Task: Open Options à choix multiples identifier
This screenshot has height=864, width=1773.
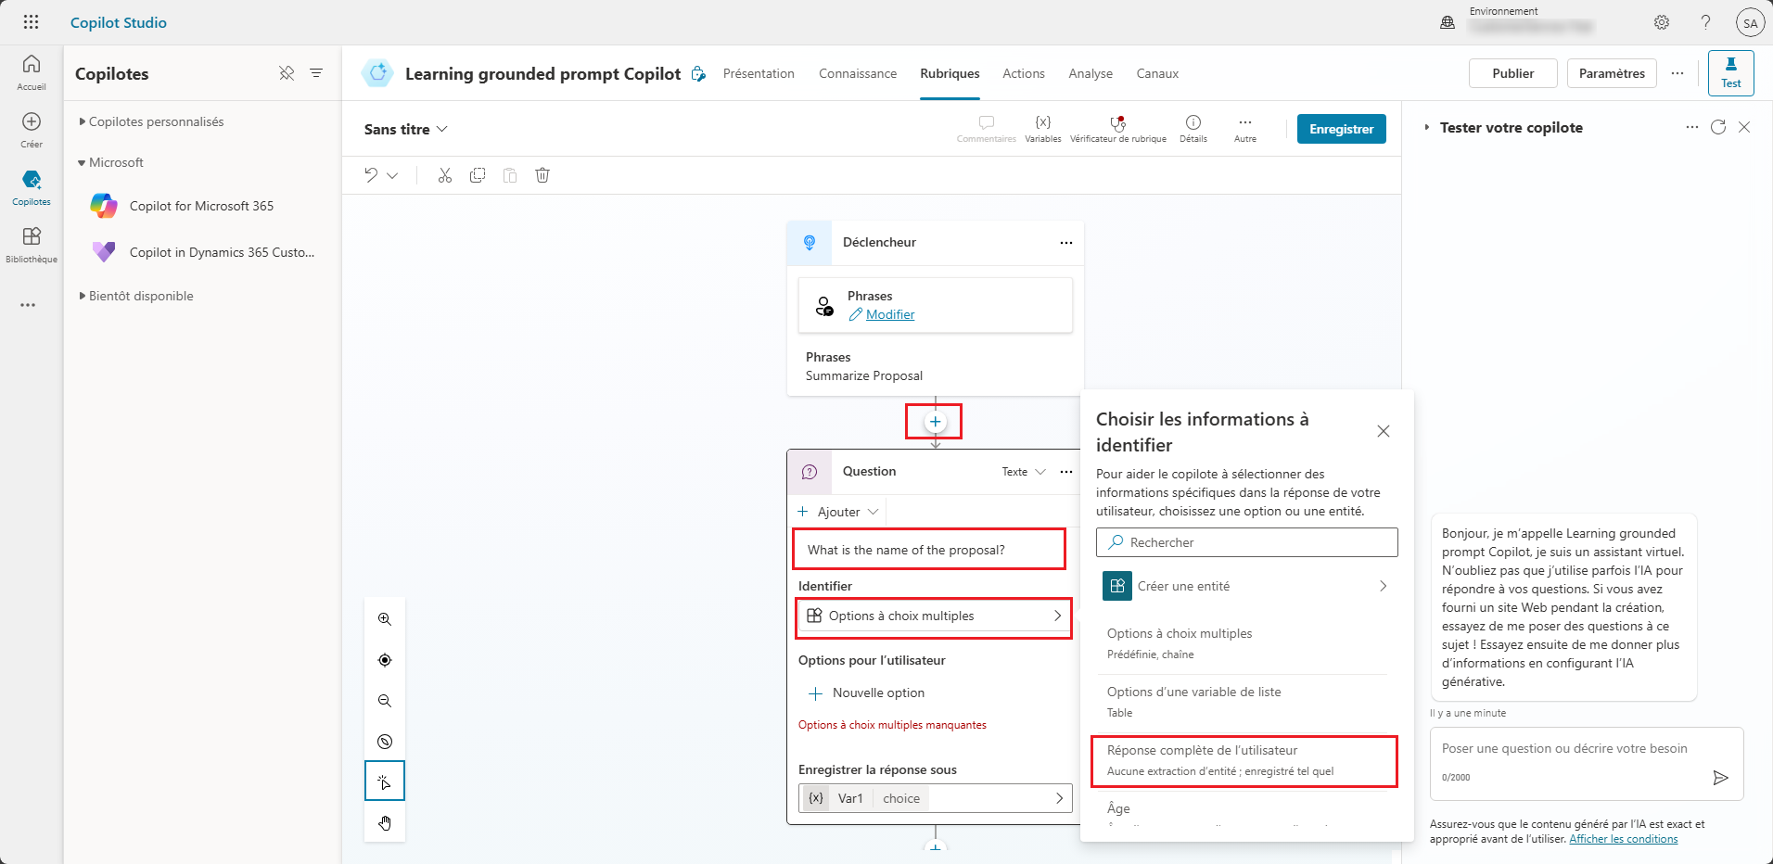Action: pyautogui.click(x=935, y=616)
